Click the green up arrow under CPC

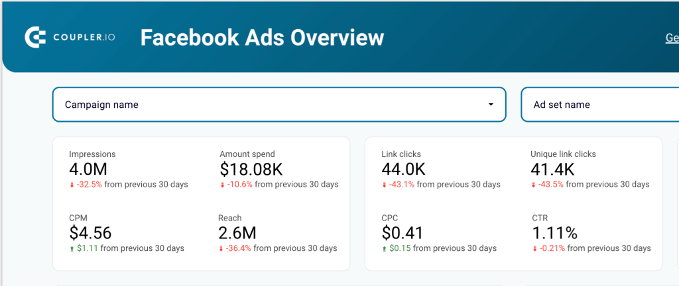[384, 249]
